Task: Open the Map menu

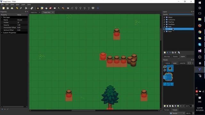Action: pyautogui.click(x=18, y=4)
